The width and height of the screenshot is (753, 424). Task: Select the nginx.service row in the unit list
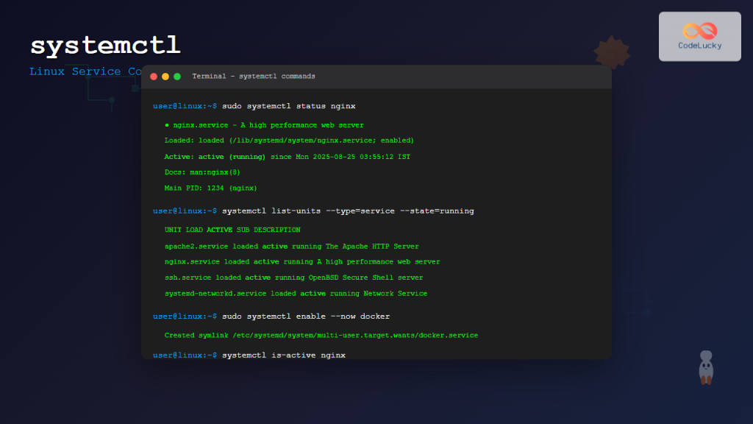pyautogui.click(x=301, y=261)
